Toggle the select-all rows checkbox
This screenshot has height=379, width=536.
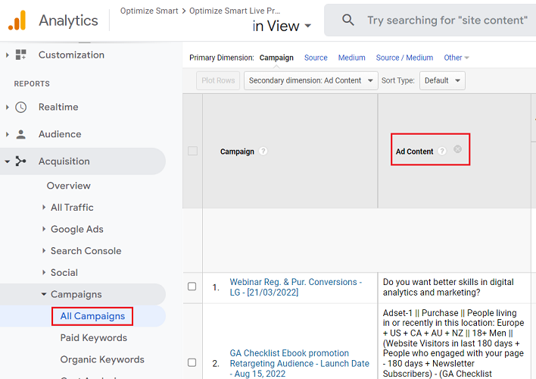(x=192, y=151)
